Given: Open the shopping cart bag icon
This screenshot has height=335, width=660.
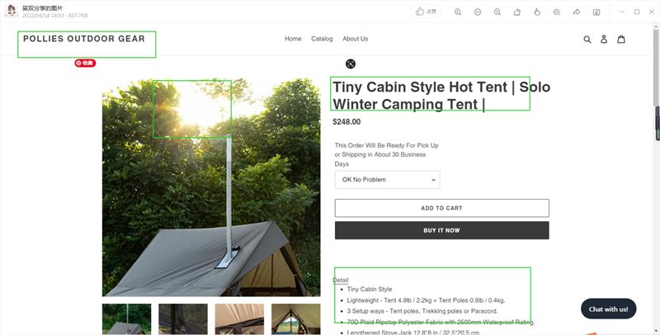Looking at the screenshot, I should coord(621,39).
